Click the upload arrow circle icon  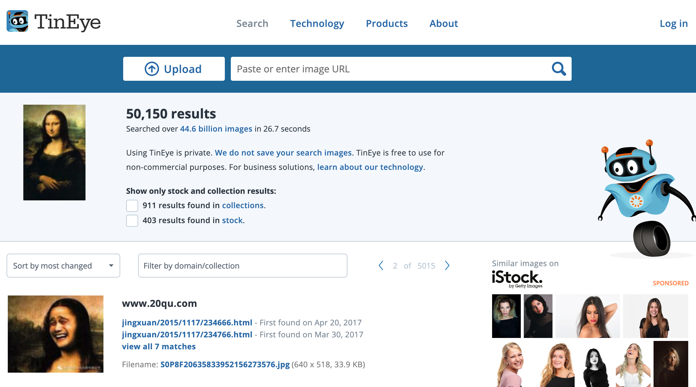click(x=152, y=69)
